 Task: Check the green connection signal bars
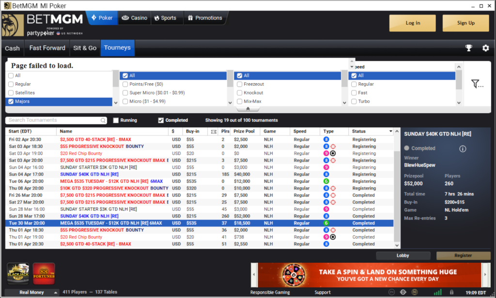click(438, 292)
